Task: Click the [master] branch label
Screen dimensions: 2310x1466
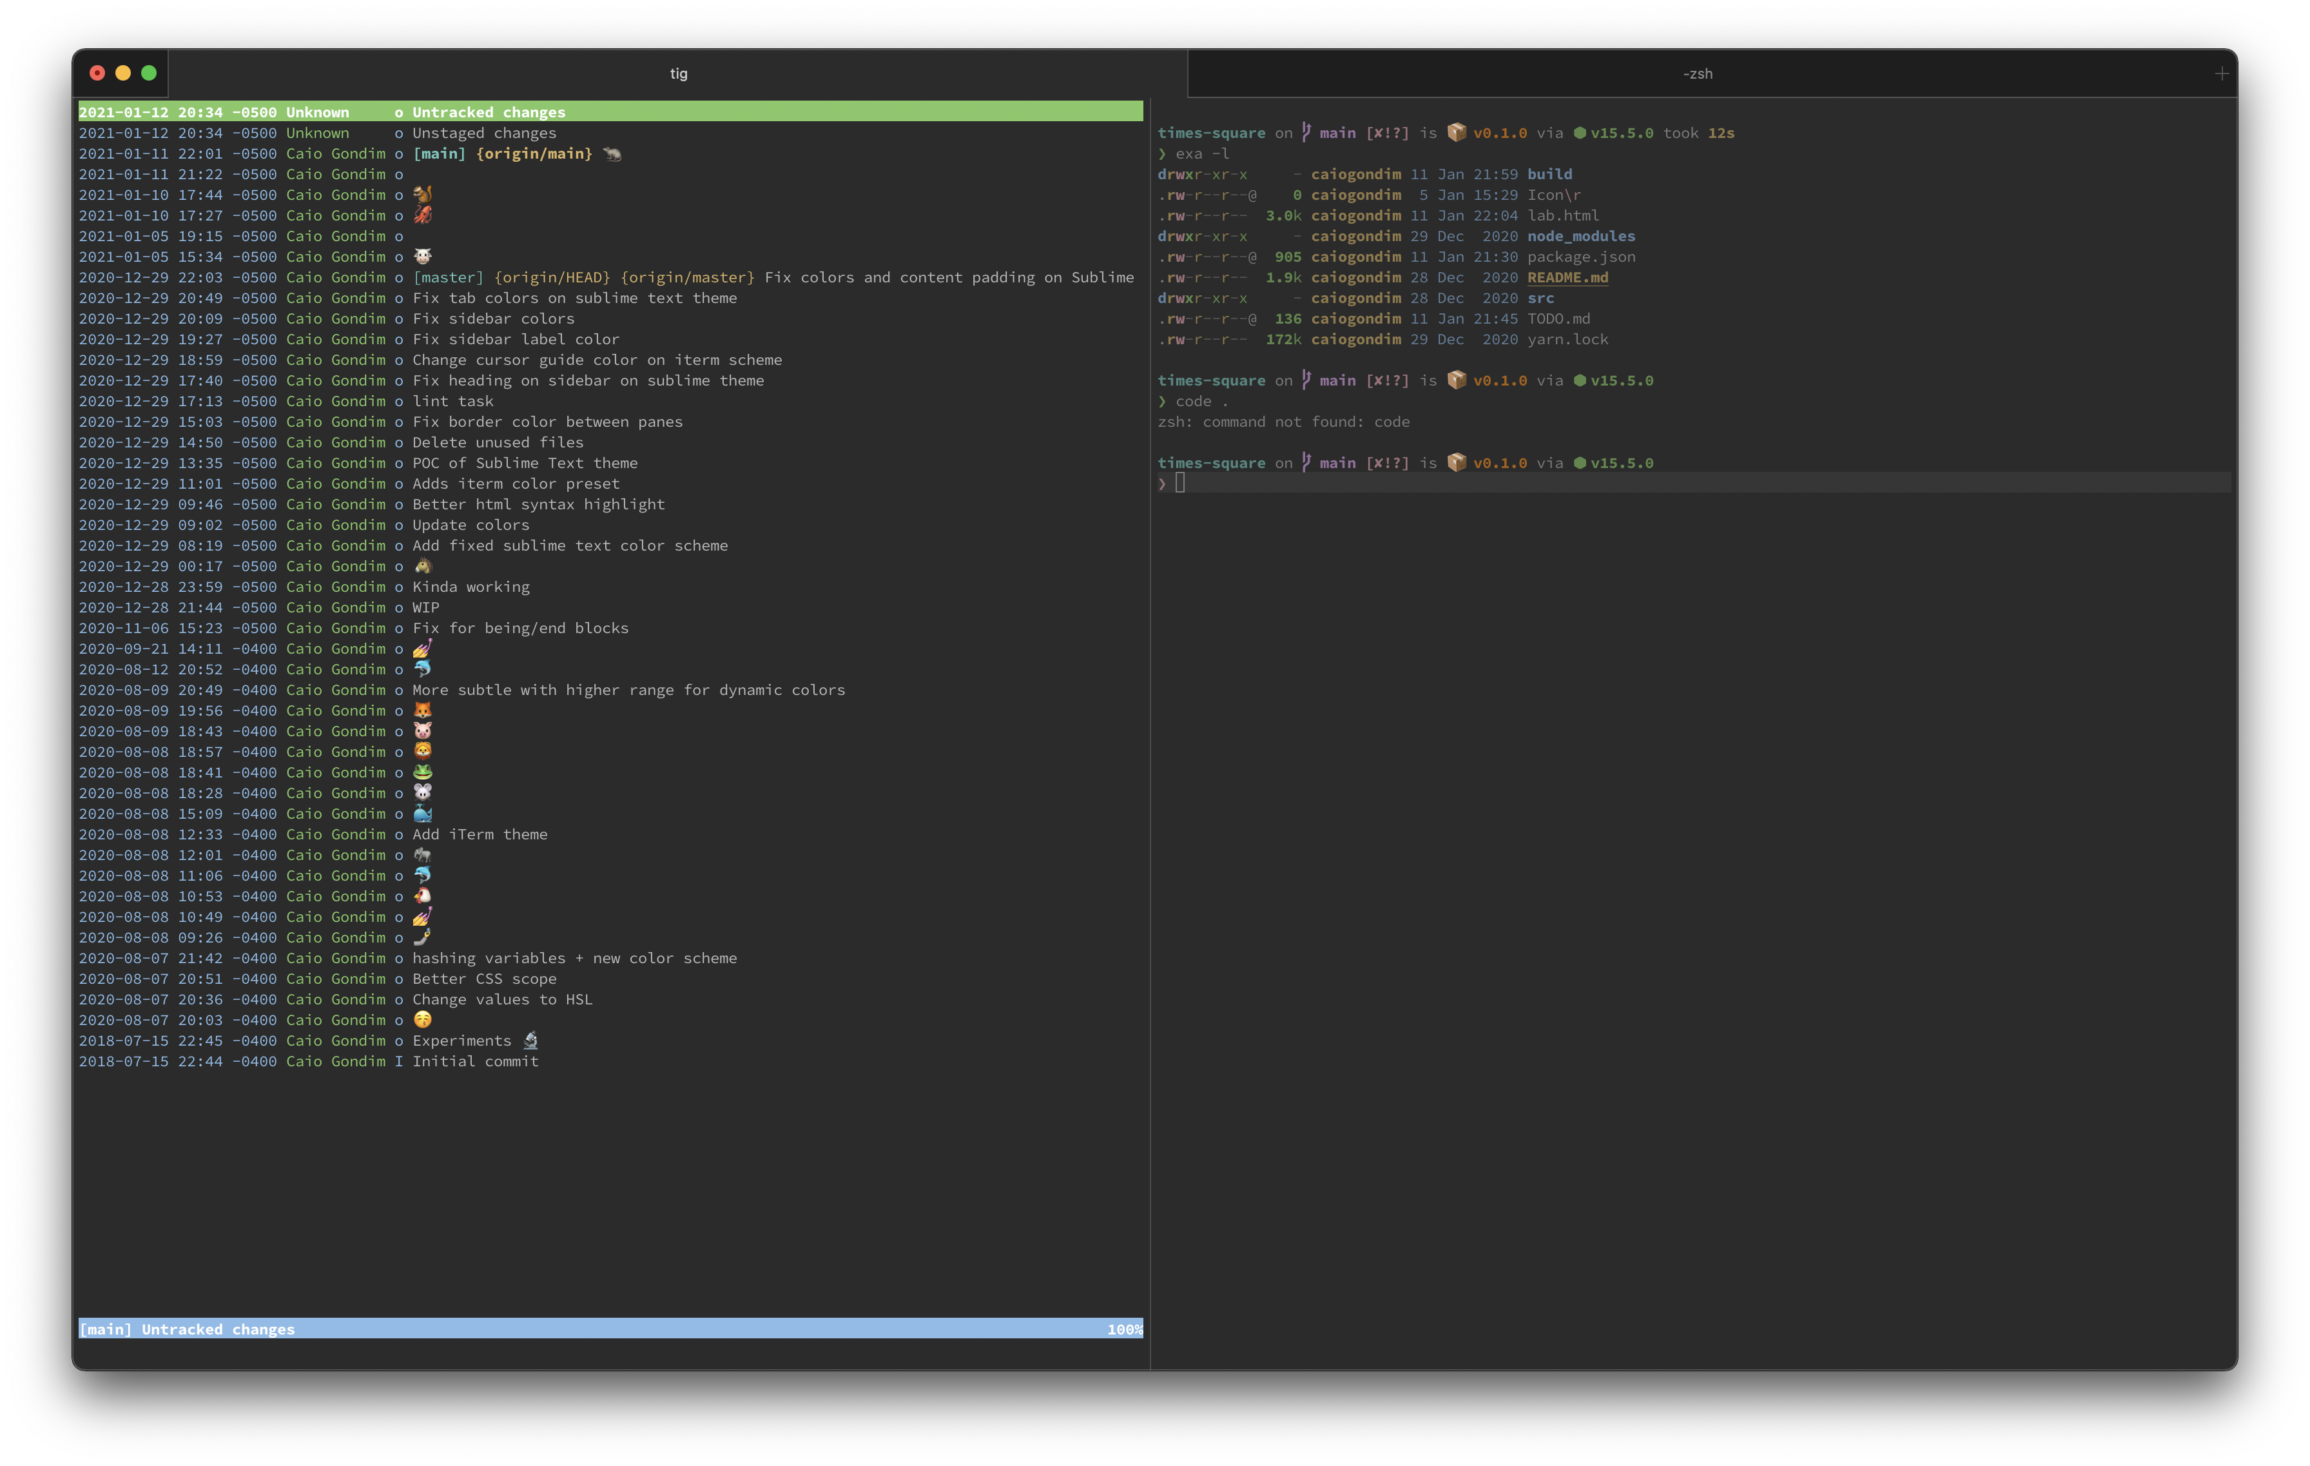Action: [x=448, y=277]
